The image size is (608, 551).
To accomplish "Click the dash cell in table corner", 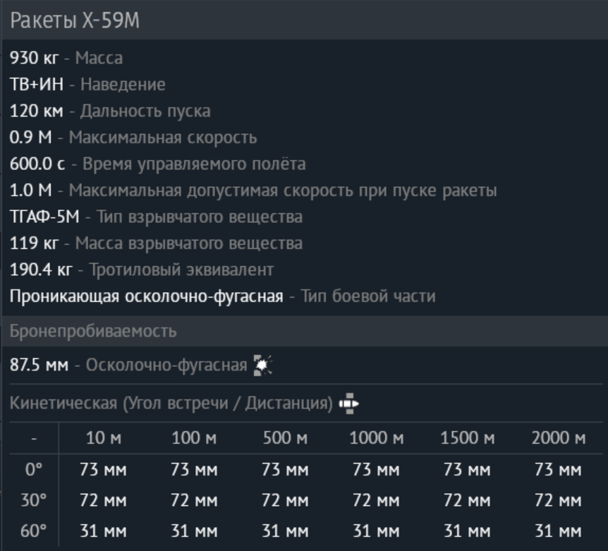I will coord(34,439).
